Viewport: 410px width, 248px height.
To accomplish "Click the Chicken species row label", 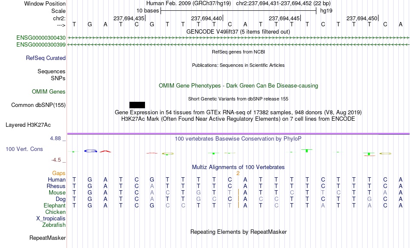I will coord(55,212).
